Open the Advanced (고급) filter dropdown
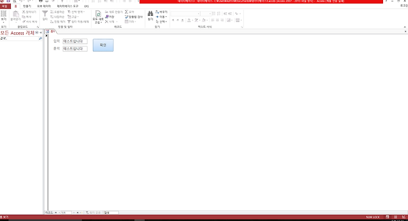Screen dimensions: 408x221 (73, 17)
